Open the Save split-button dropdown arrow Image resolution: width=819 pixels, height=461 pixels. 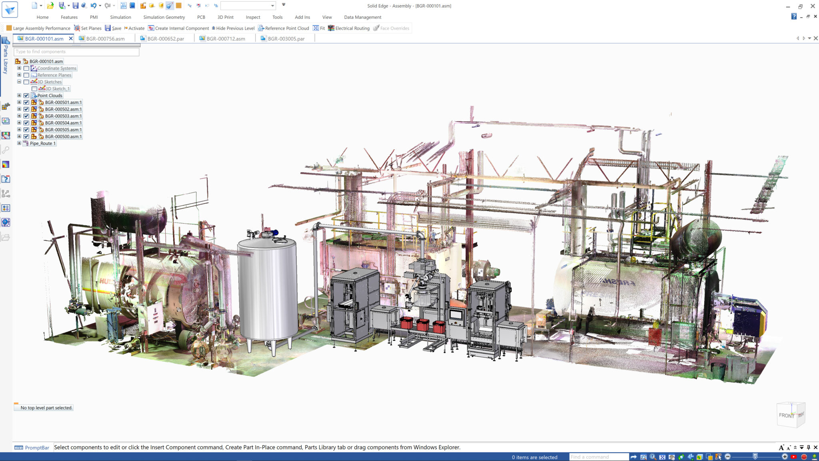point(68,6)
